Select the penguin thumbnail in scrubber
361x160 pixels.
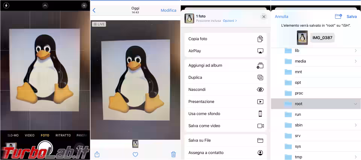point(135,144)
